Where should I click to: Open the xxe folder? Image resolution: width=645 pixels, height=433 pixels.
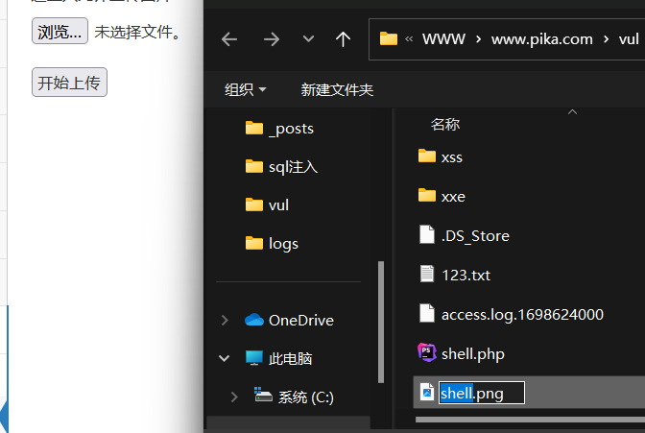(x=452, y=196)
